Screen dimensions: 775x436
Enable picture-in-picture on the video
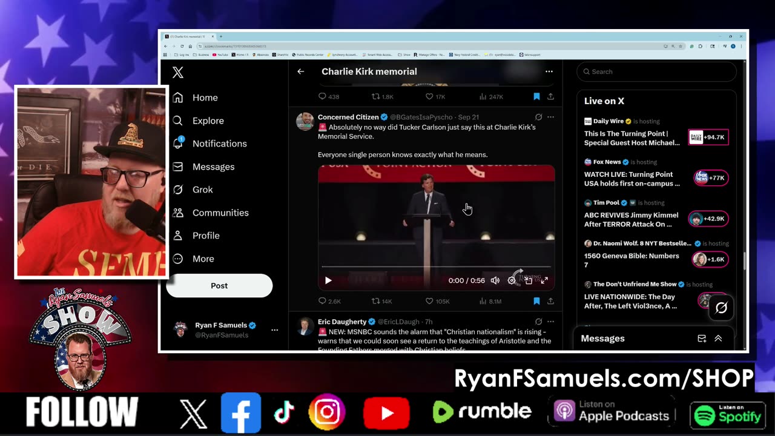coord(529,280)
